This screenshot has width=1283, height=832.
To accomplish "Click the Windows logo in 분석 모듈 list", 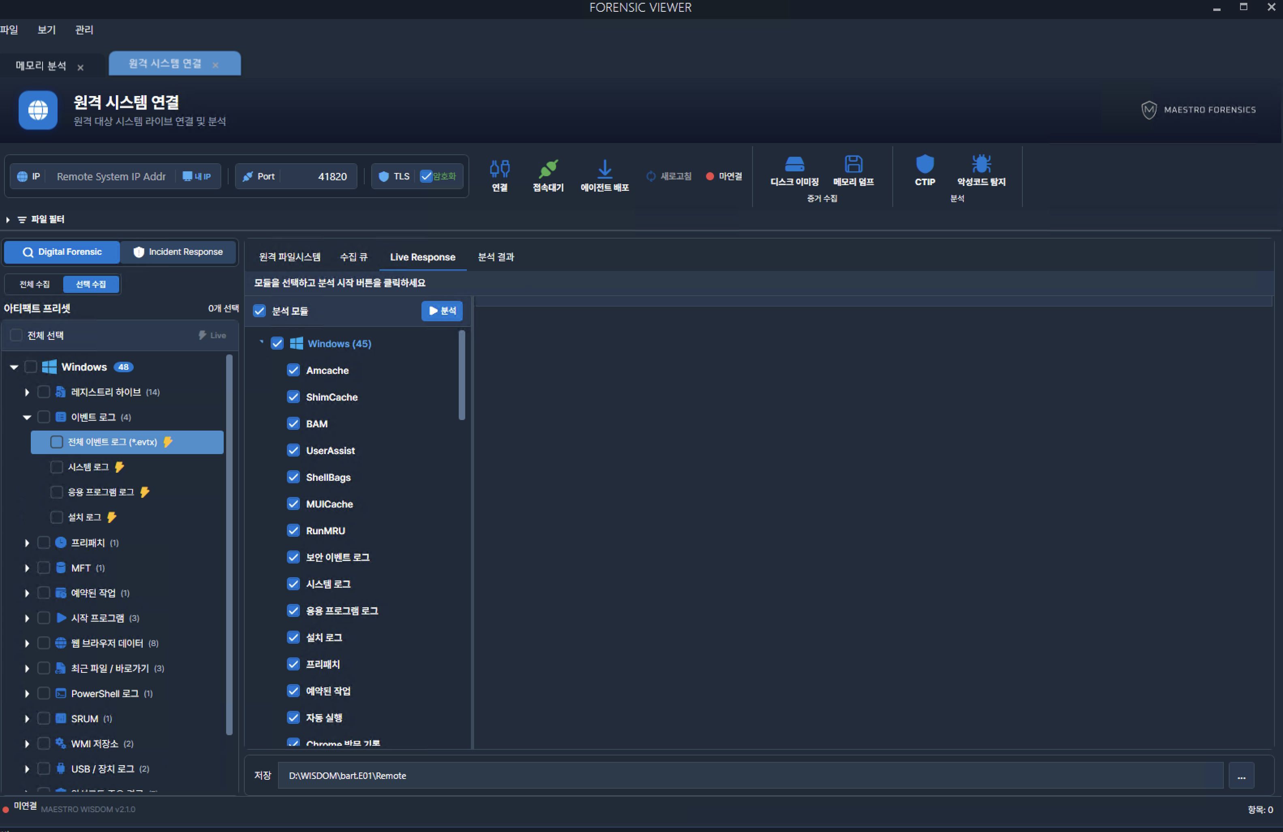I will pyautogui.click(x=296, y=343).
